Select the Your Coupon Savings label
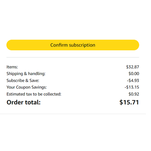 [27, 87]
